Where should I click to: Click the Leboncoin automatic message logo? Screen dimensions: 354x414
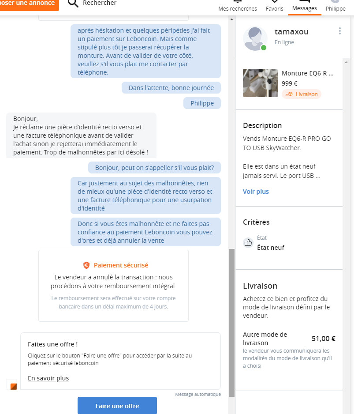pyautogui.click(x=14, y=387)
